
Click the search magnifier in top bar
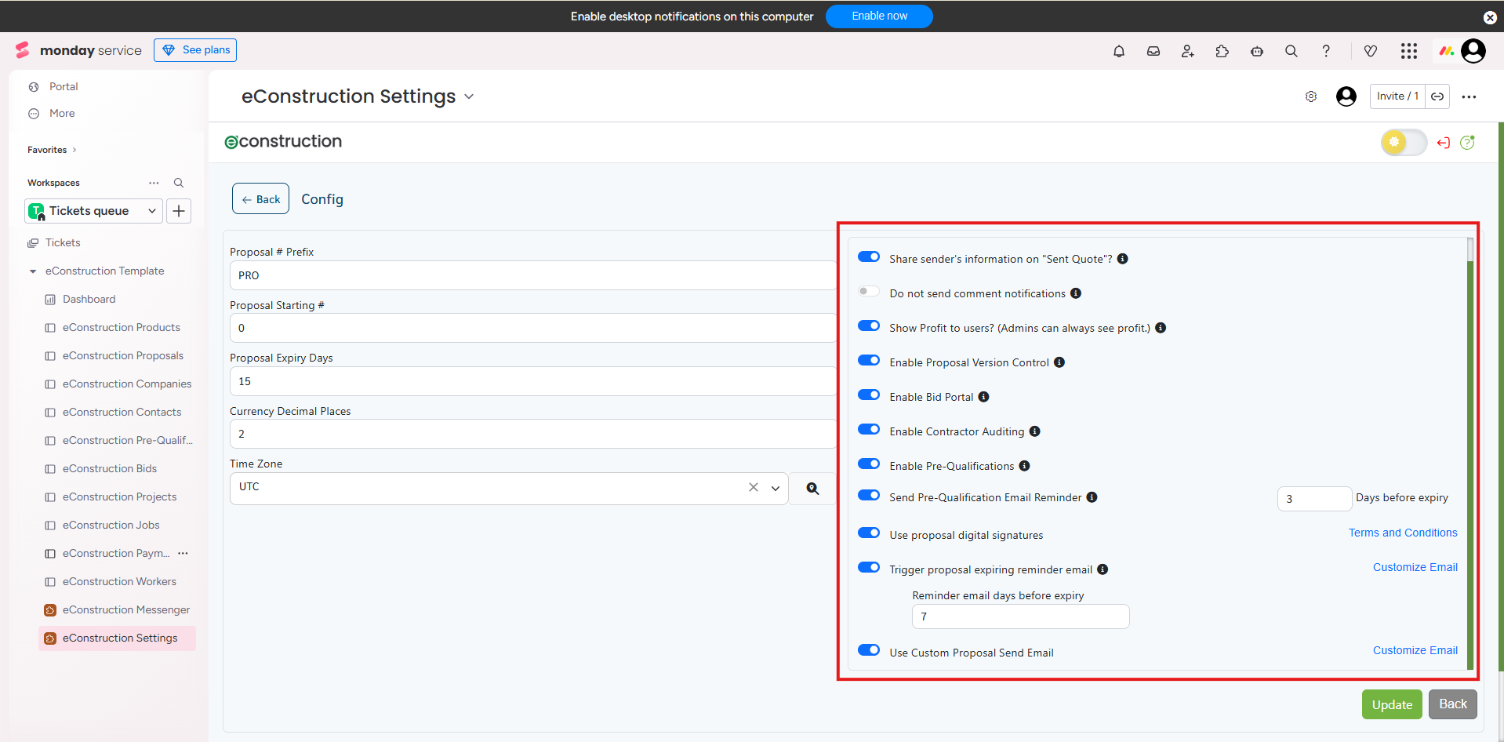point(1291,52)
